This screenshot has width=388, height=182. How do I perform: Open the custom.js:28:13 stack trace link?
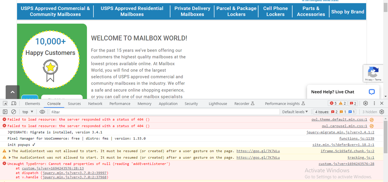(x=52, y=168)
